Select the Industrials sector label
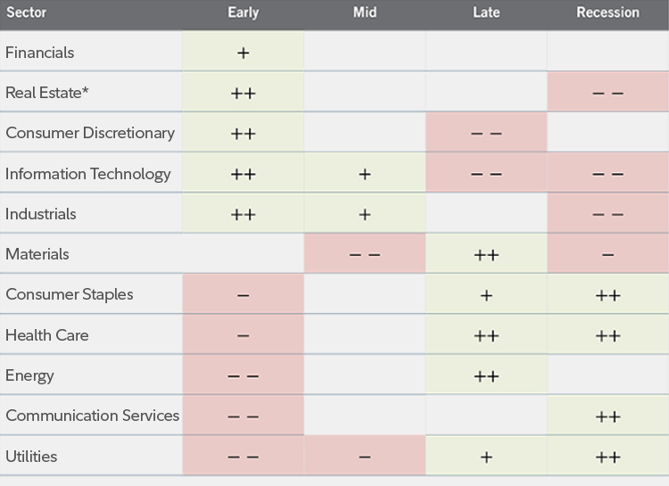 tap(41, 214)
